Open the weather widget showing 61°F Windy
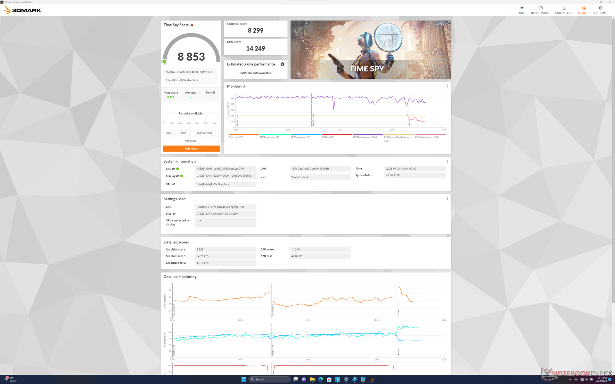The image size is (615, 384). [10, 380]
